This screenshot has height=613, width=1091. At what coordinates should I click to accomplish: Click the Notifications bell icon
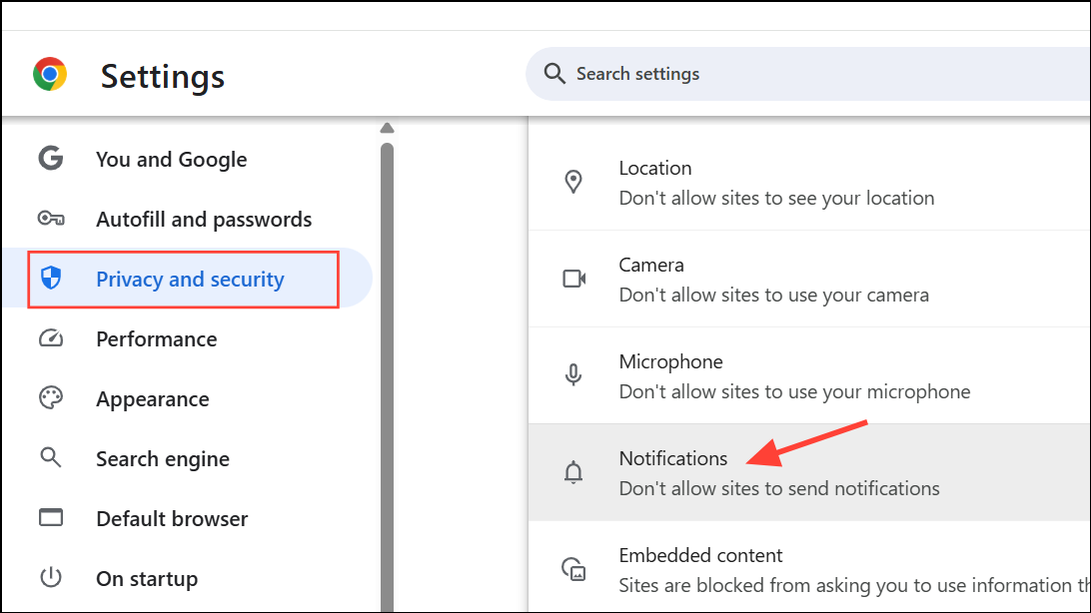point(573,472)
